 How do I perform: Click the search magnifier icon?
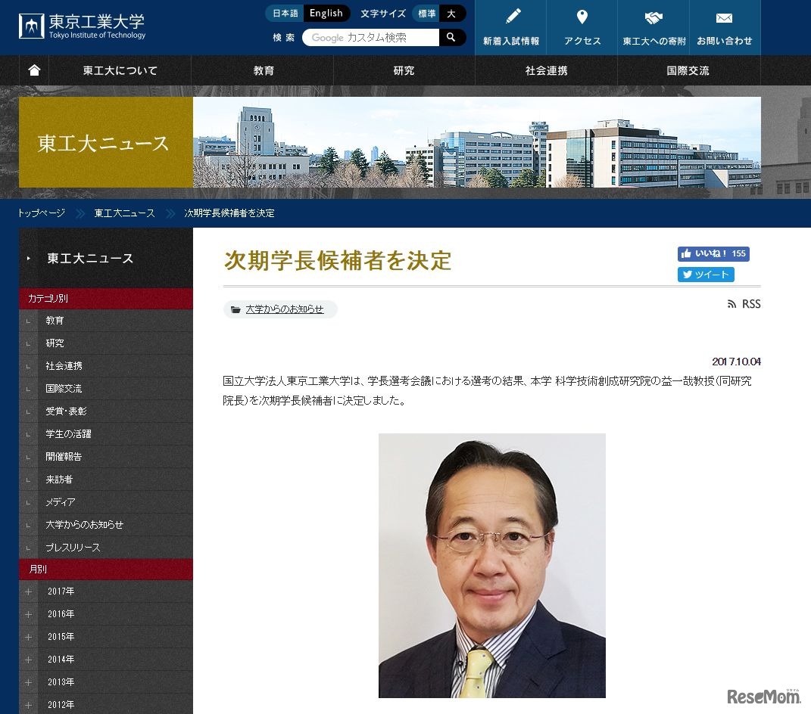tap(452, 37)
